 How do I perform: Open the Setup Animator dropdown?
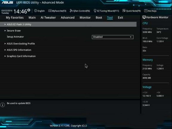pyautogui.click(x=113, y=37)
